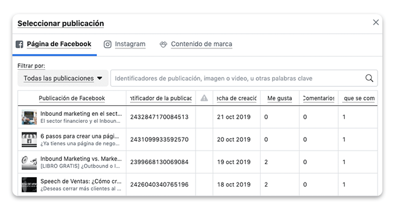Click the Facebook logo icon in tab
This screenshot has height=215, width=393.
(20, 44)
